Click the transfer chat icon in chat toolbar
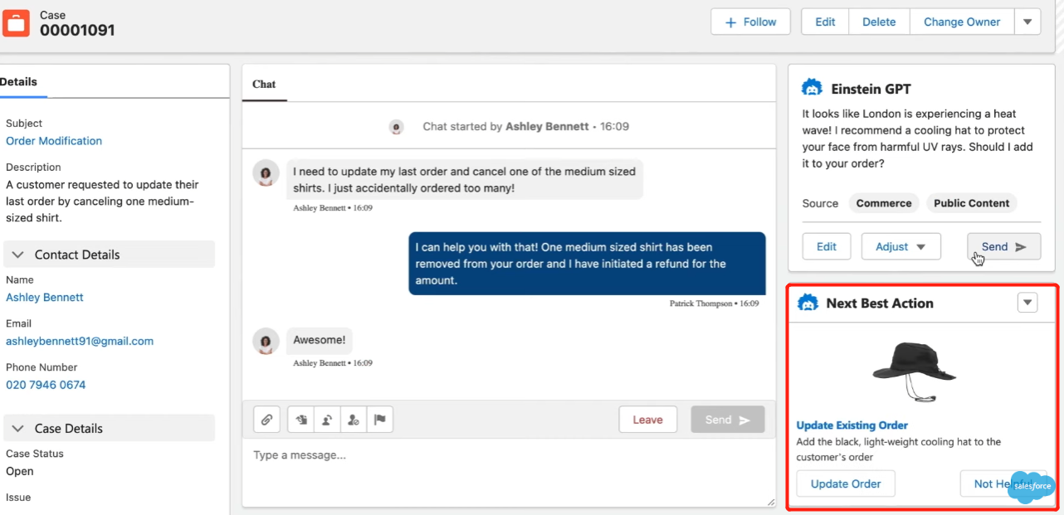This screenshot has width=1064, height=515. click(x=327, y=420)
